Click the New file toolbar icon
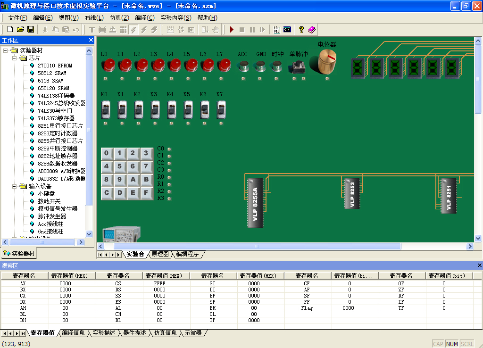483x348 pixels. click(x=9, y=30)
